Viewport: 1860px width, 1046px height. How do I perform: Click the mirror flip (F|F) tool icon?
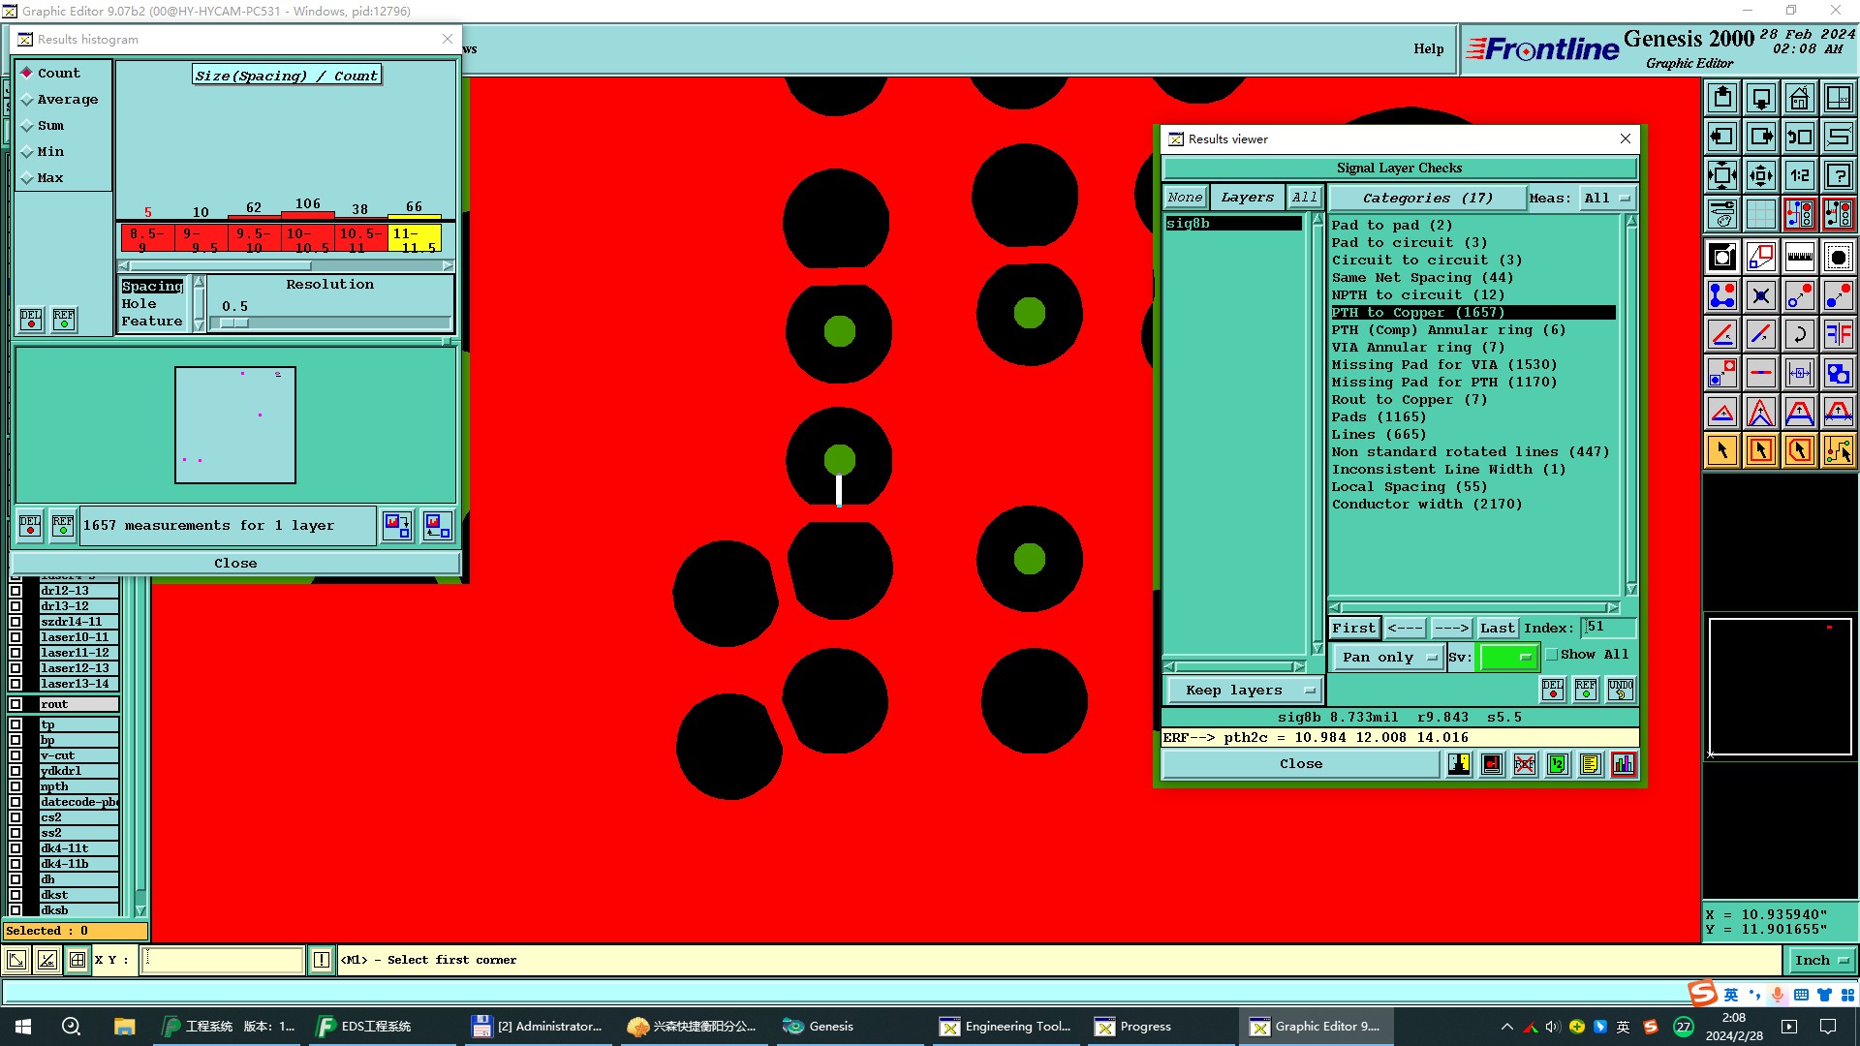[1838, 334]
